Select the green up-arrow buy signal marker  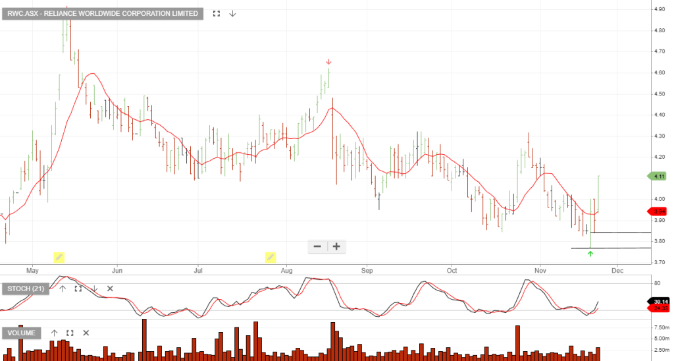[590, 254]
